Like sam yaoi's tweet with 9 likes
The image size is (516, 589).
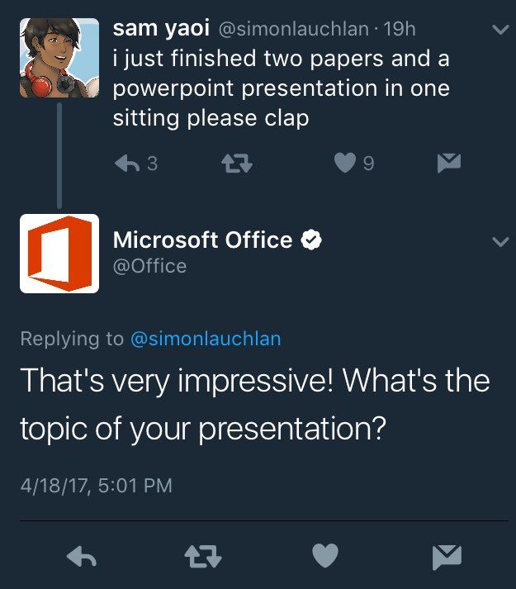345,163
